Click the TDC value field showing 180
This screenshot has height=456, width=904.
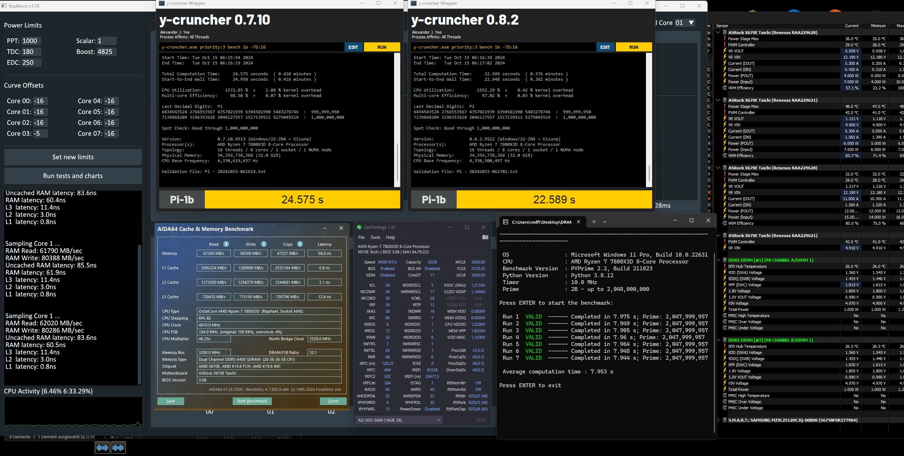(x=31, y=52)
